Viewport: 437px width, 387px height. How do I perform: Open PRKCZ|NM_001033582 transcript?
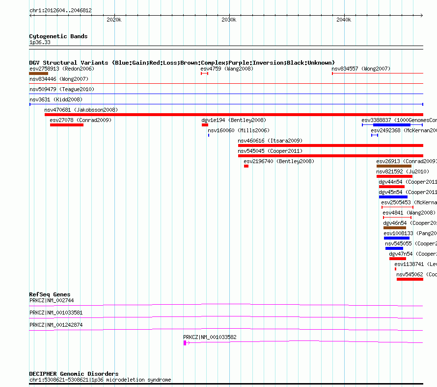(210, 337)
